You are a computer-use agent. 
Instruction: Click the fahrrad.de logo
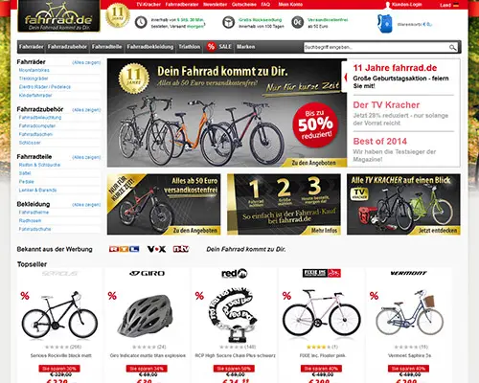(58, 16)
